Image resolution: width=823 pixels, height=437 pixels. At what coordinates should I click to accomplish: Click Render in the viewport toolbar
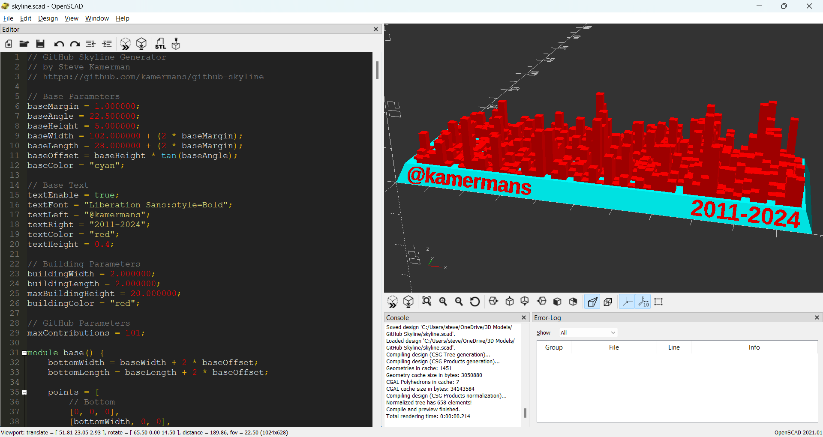click(x=408, y=302)
